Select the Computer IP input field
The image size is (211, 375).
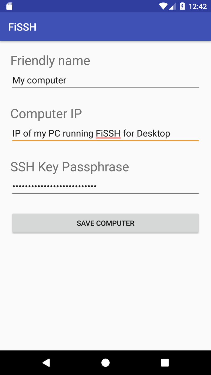point(105,134)
